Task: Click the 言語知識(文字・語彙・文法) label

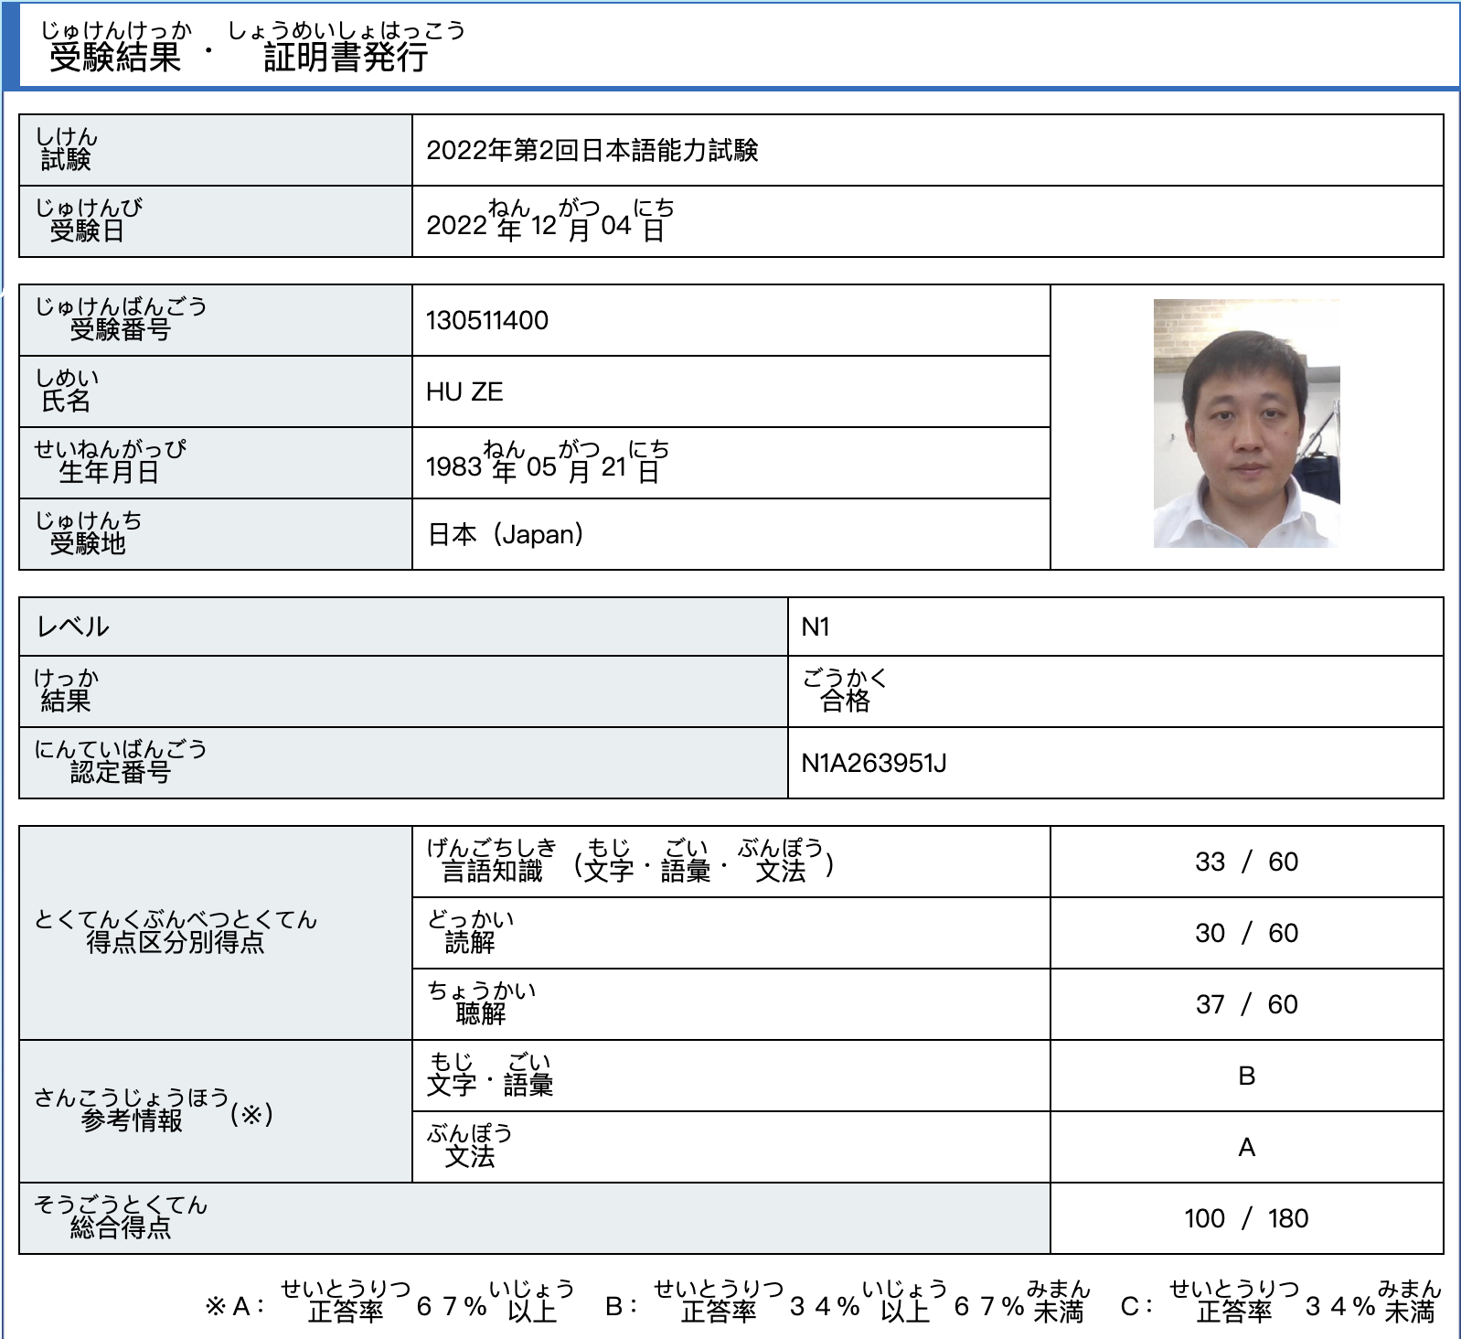Action: [x=630, y=862]
